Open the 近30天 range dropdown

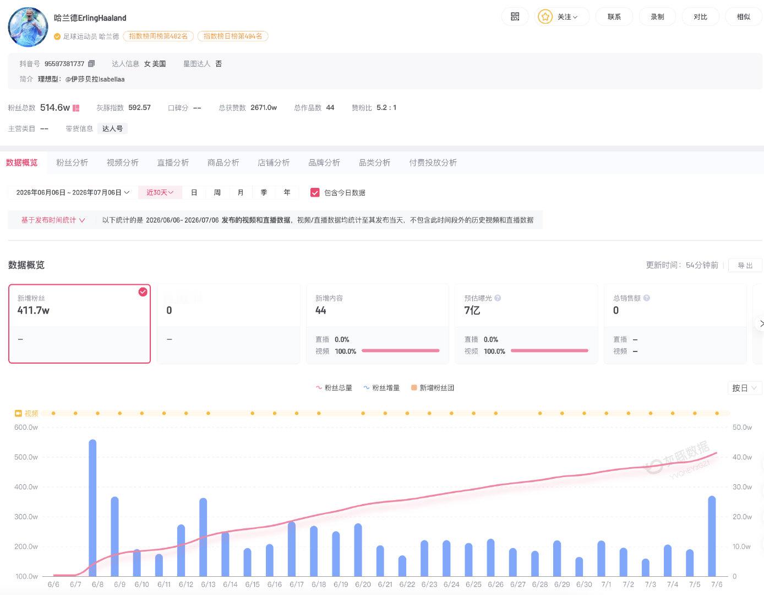click(160, 192)
